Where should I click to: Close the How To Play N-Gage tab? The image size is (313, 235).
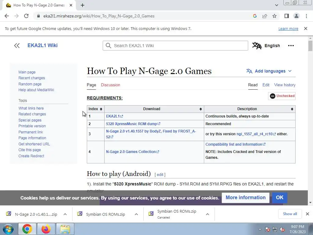71,6
